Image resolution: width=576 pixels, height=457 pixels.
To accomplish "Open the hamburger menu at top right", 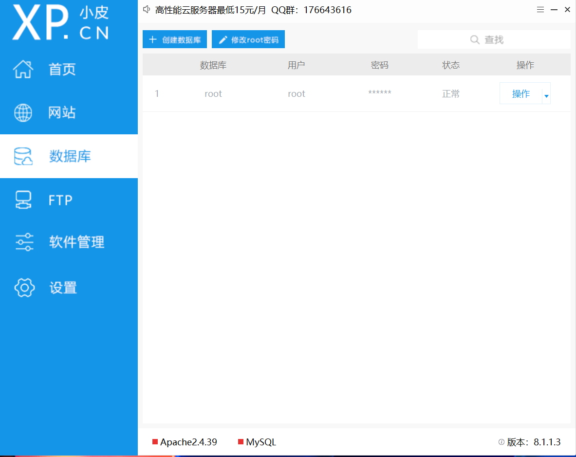I will pos(540,9).
